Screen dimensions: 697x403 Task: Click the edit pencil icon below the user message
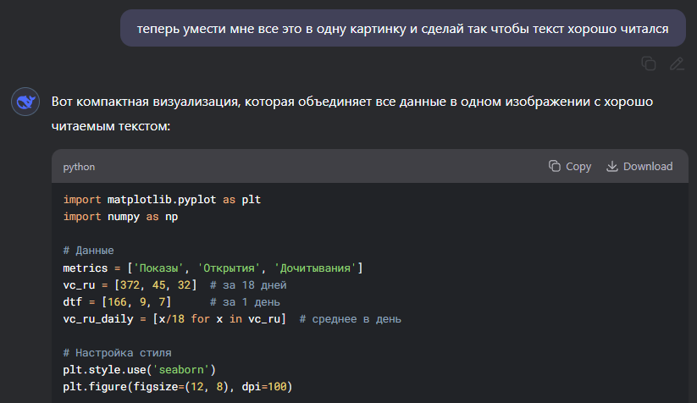pos(676,63)
